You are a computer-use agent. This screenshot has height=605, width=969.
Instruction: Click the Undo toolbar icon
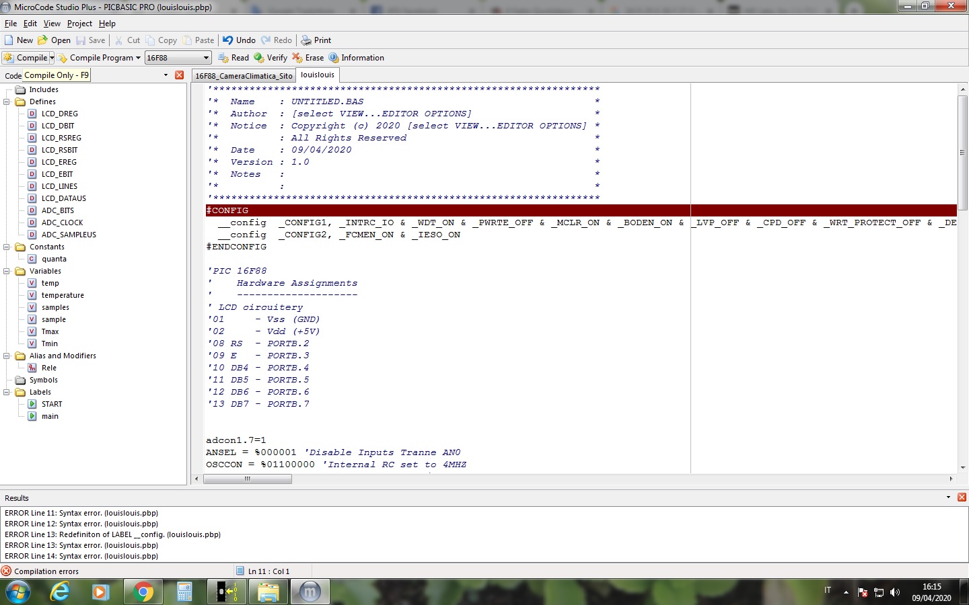pyautogui.click(x=228, y=40)
